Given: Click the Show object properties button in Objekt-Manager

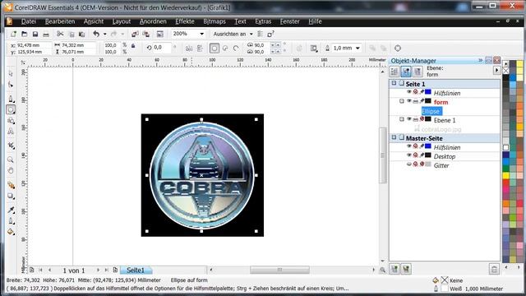Looking at the screenshot, I should 394,72.
